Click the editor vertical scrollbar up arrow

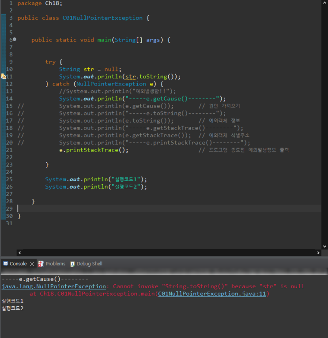324,3
